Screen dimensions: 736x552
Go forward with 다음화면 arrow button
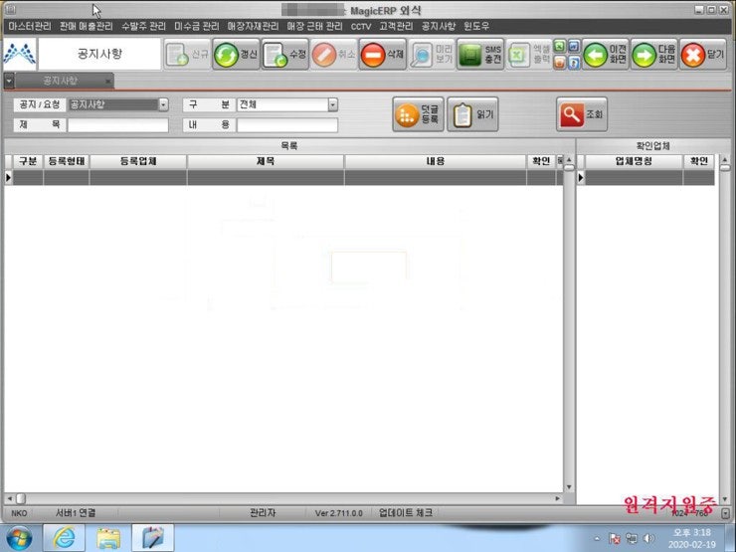(654, 55)
